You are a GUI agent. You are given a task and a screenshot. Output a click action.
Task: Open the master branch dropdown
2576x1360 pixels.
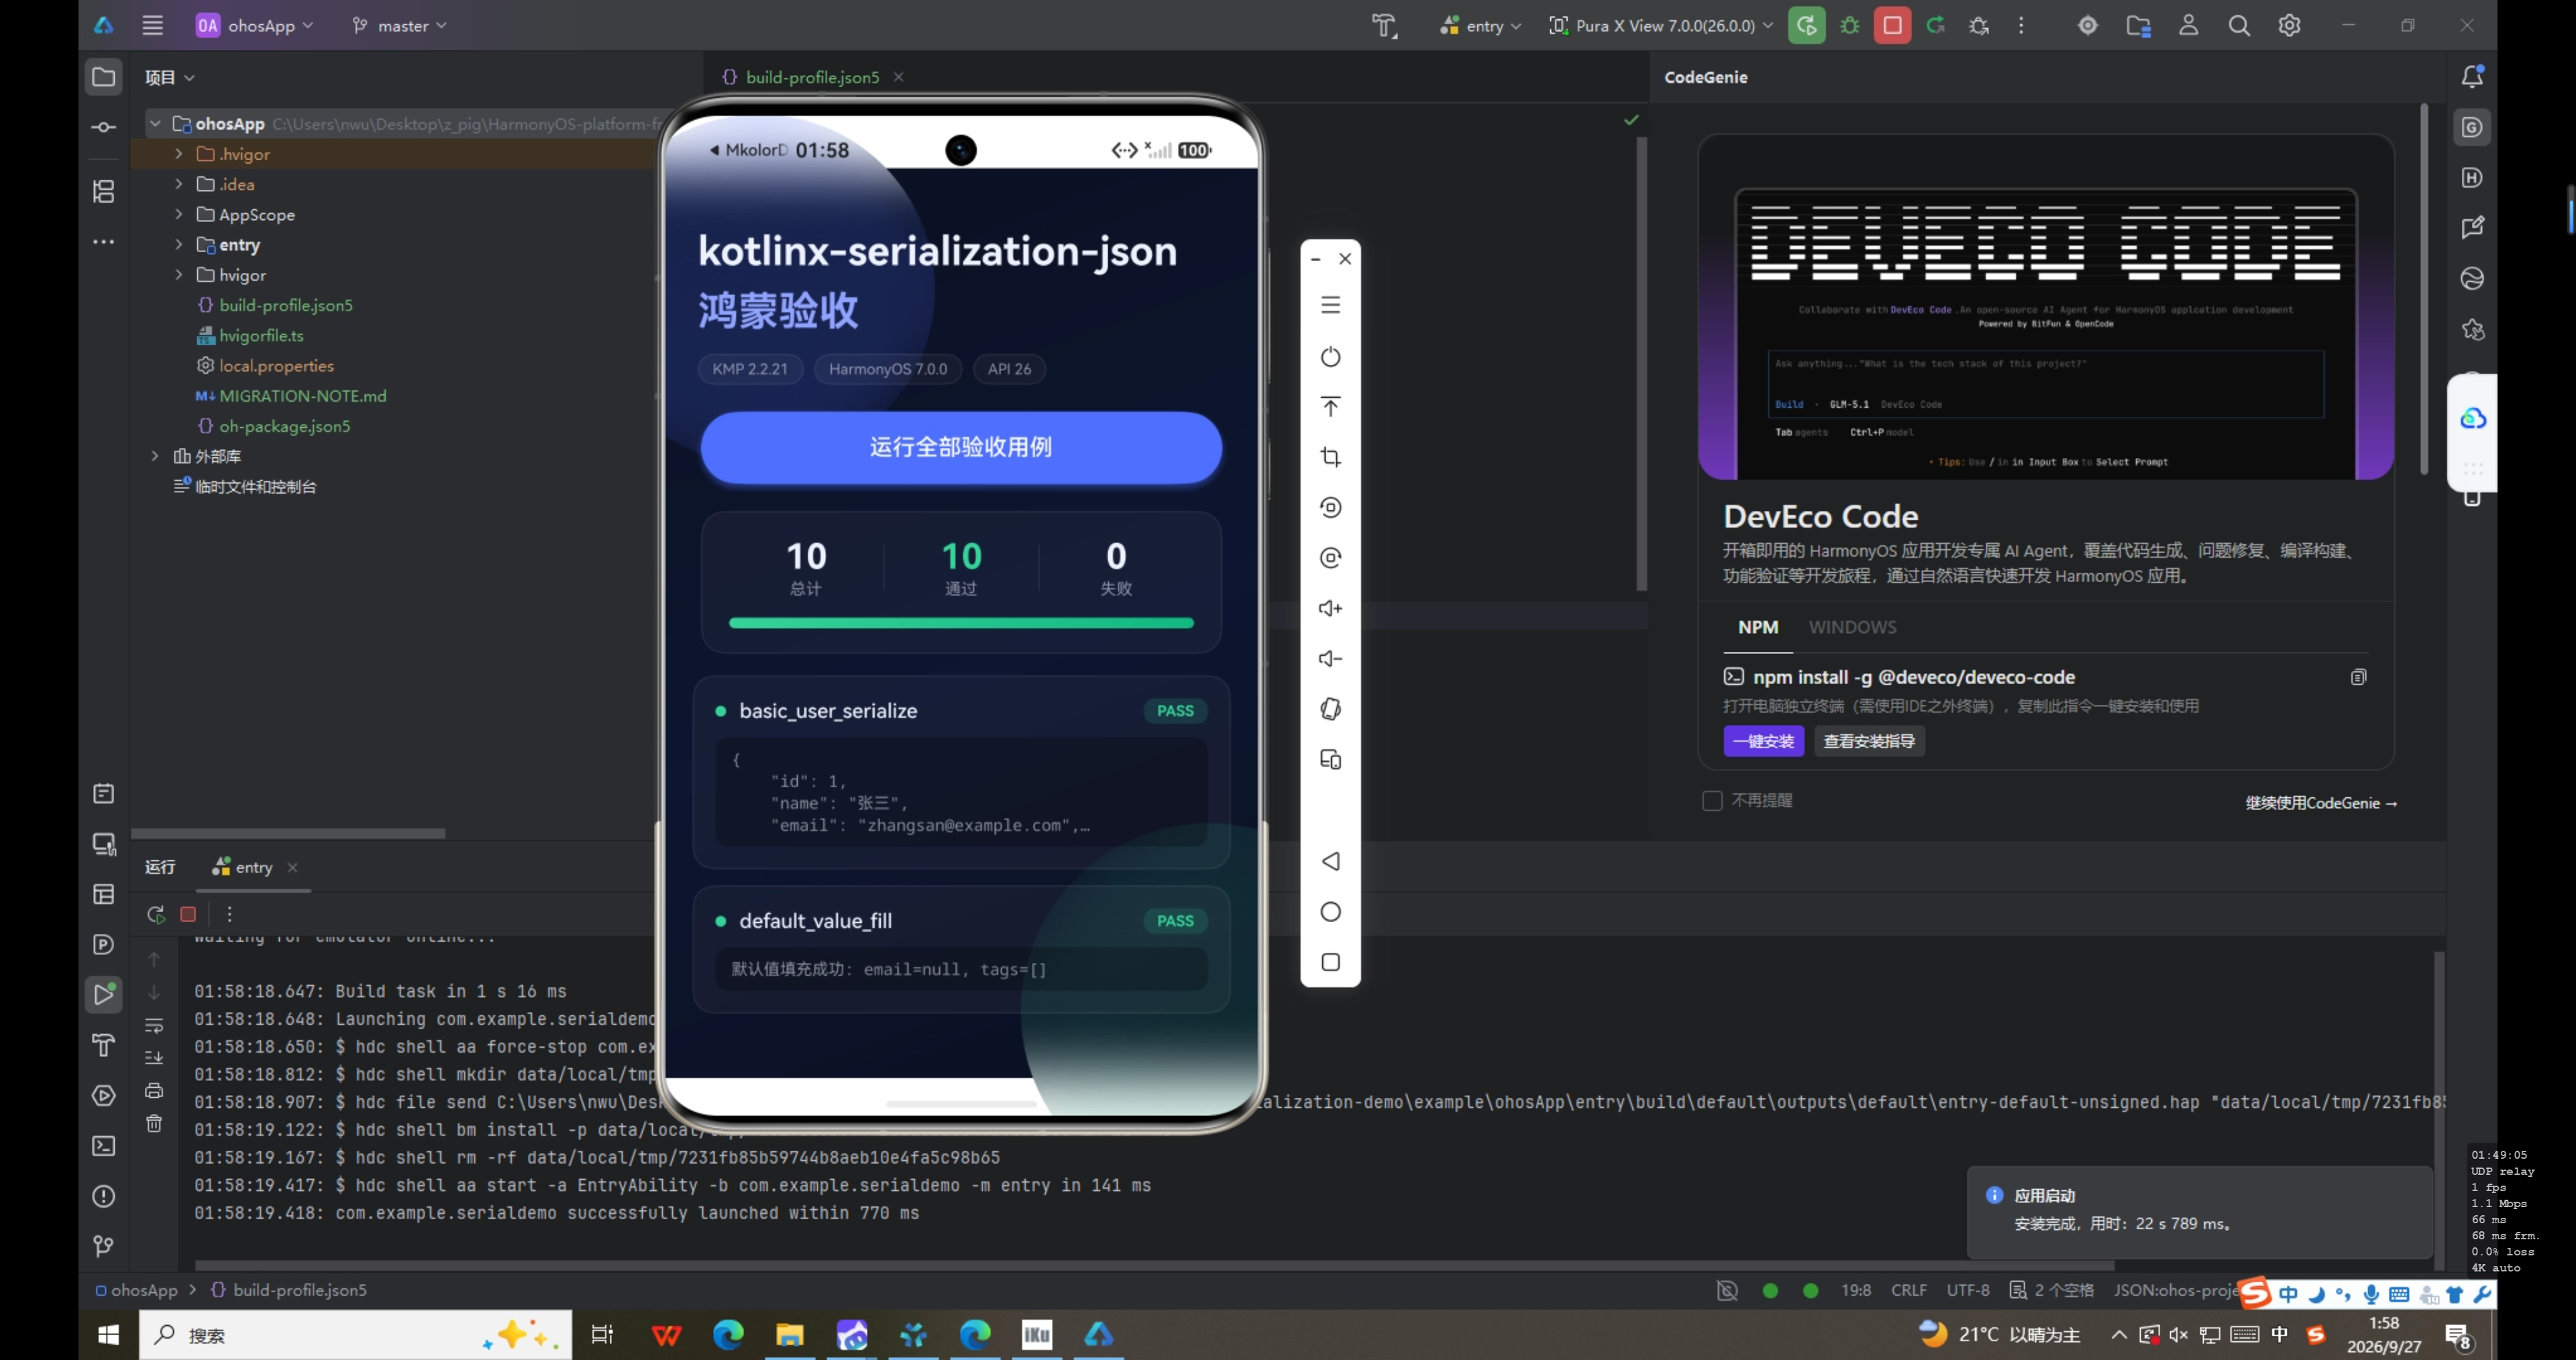(399, 25)
